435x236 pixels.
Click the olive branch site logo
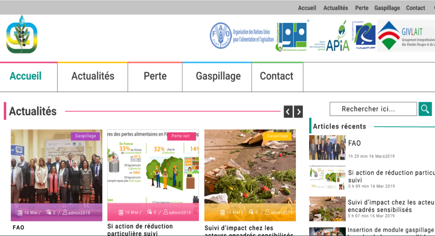[x=22, y=35]
